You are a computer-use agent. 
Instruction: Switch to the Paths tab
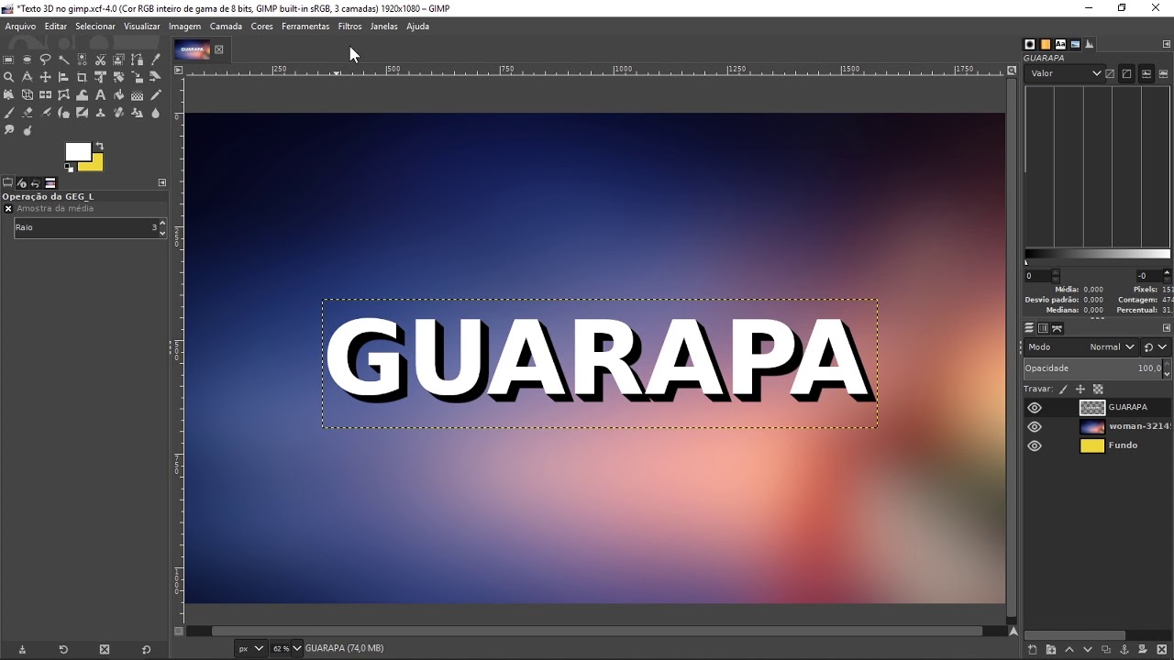point(1057,328)
